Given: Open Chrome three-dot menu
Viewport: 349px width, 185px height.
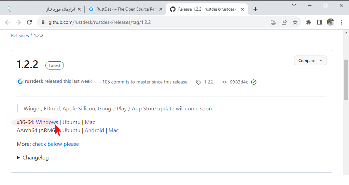Looking at the screenshot, I should pos(341,22).
